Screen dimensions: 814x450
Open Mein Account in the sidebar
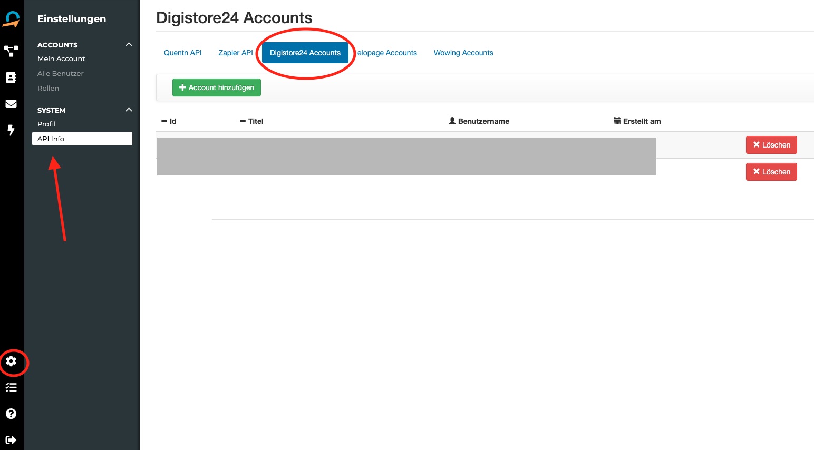61,58
